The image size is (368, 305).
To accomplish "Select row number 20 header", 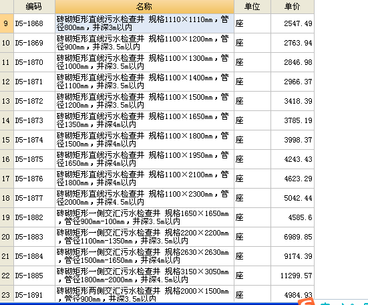I will pyautogui.click(x=7, y=237).
